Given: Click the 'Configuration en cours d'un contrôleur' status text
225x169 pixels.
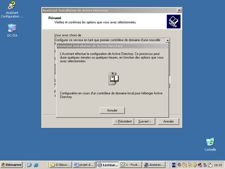Looking at the screenshot, I should pyautogui.click(x=111, y=95).
